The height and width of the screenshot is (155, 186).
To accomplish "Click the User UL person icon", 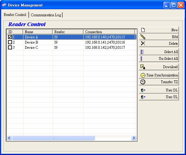I will 143,97.
